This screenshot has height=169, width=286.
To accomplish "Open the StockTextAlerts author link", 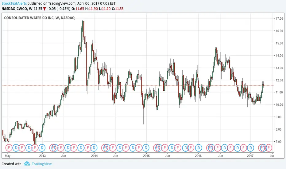I will click(14, 3).
